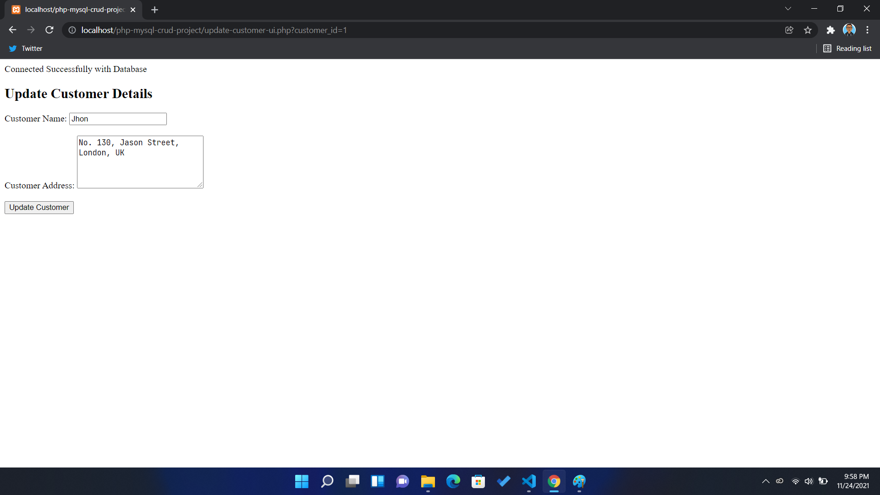880x495 pixels.
Task: Click the page info icon in address bar
Action: pos(71,30)
